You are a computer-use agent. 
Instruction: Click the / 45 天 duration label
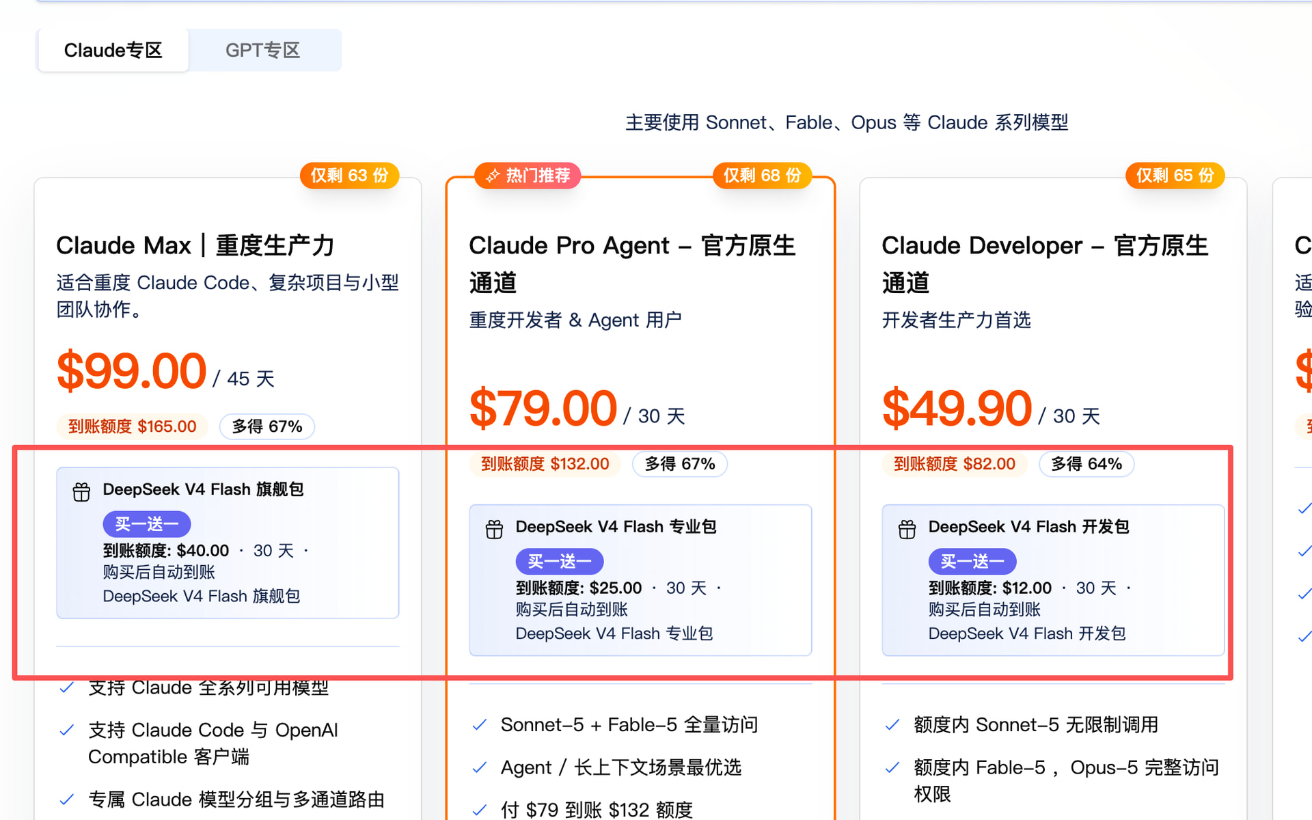[244, 379]
